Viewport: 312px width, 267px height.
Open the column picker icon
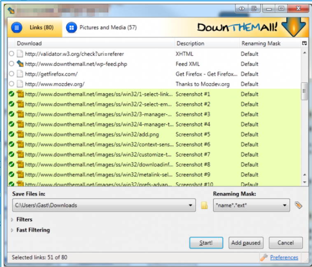(x=304, y=43)
